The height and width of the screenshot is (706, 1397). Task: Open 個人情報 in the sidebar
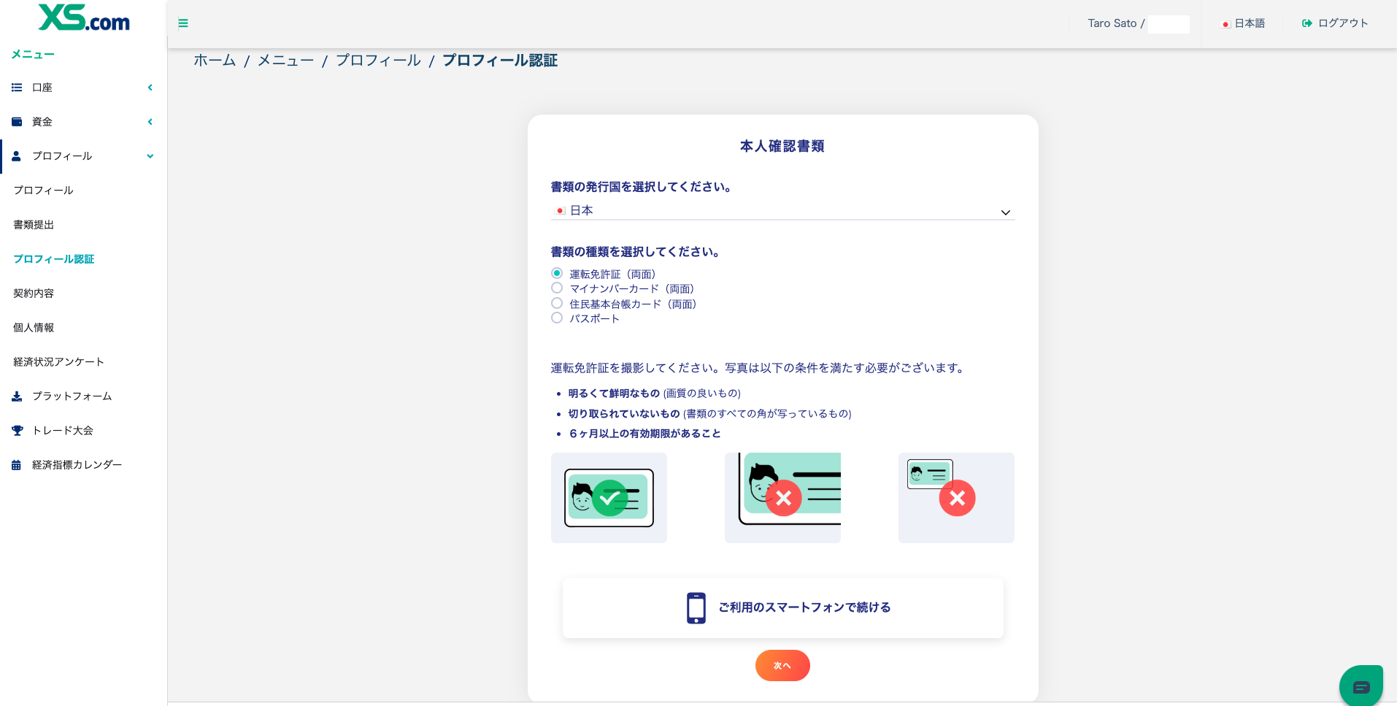tap(34, 328)
